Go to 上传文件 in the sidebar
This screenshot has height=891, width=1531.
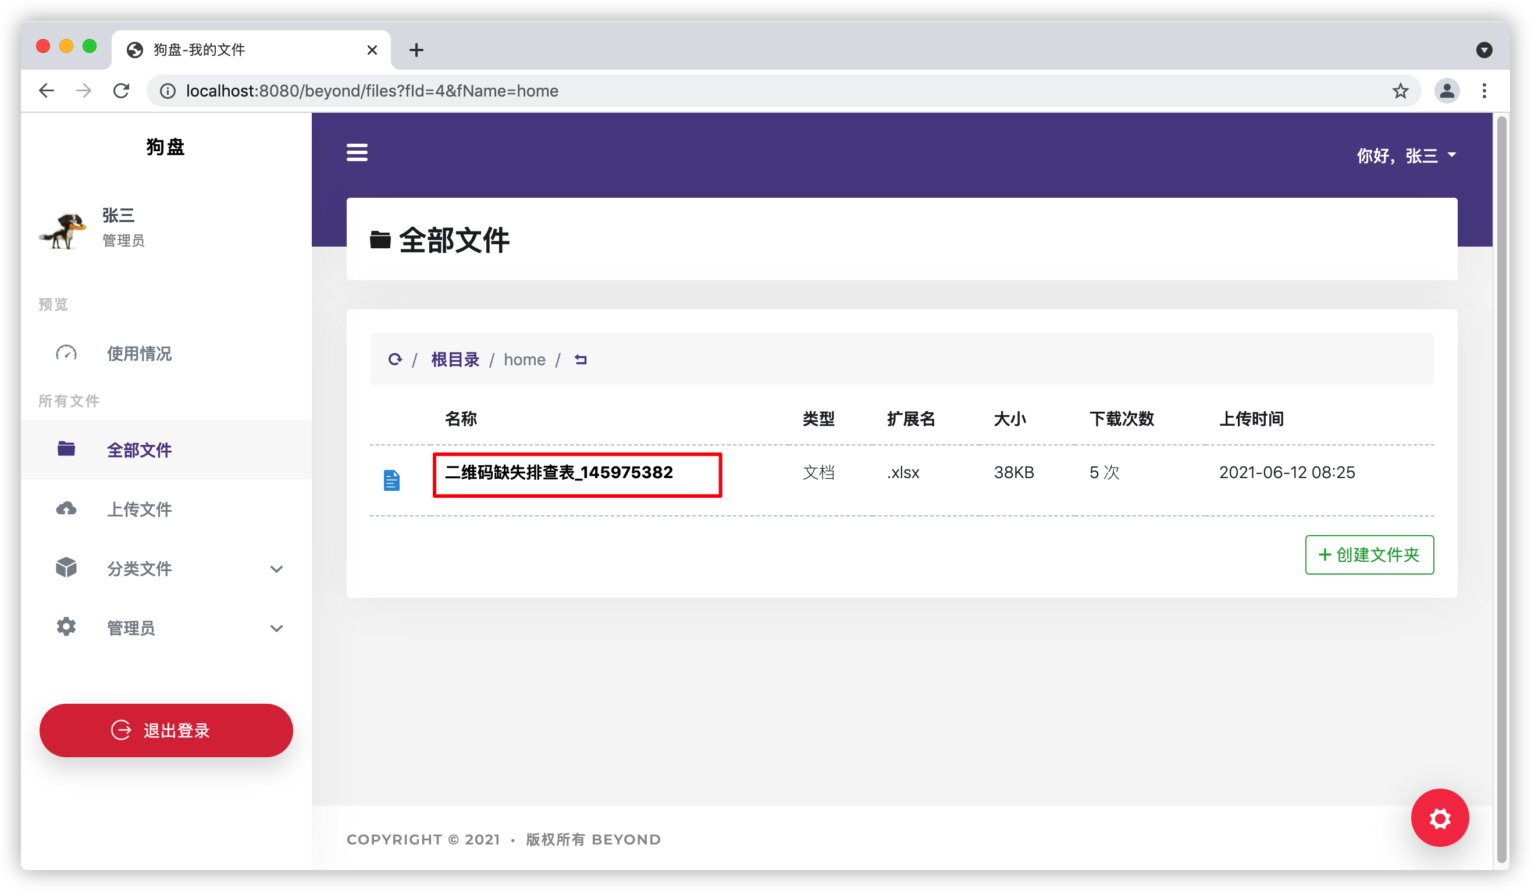click(139, 509)
